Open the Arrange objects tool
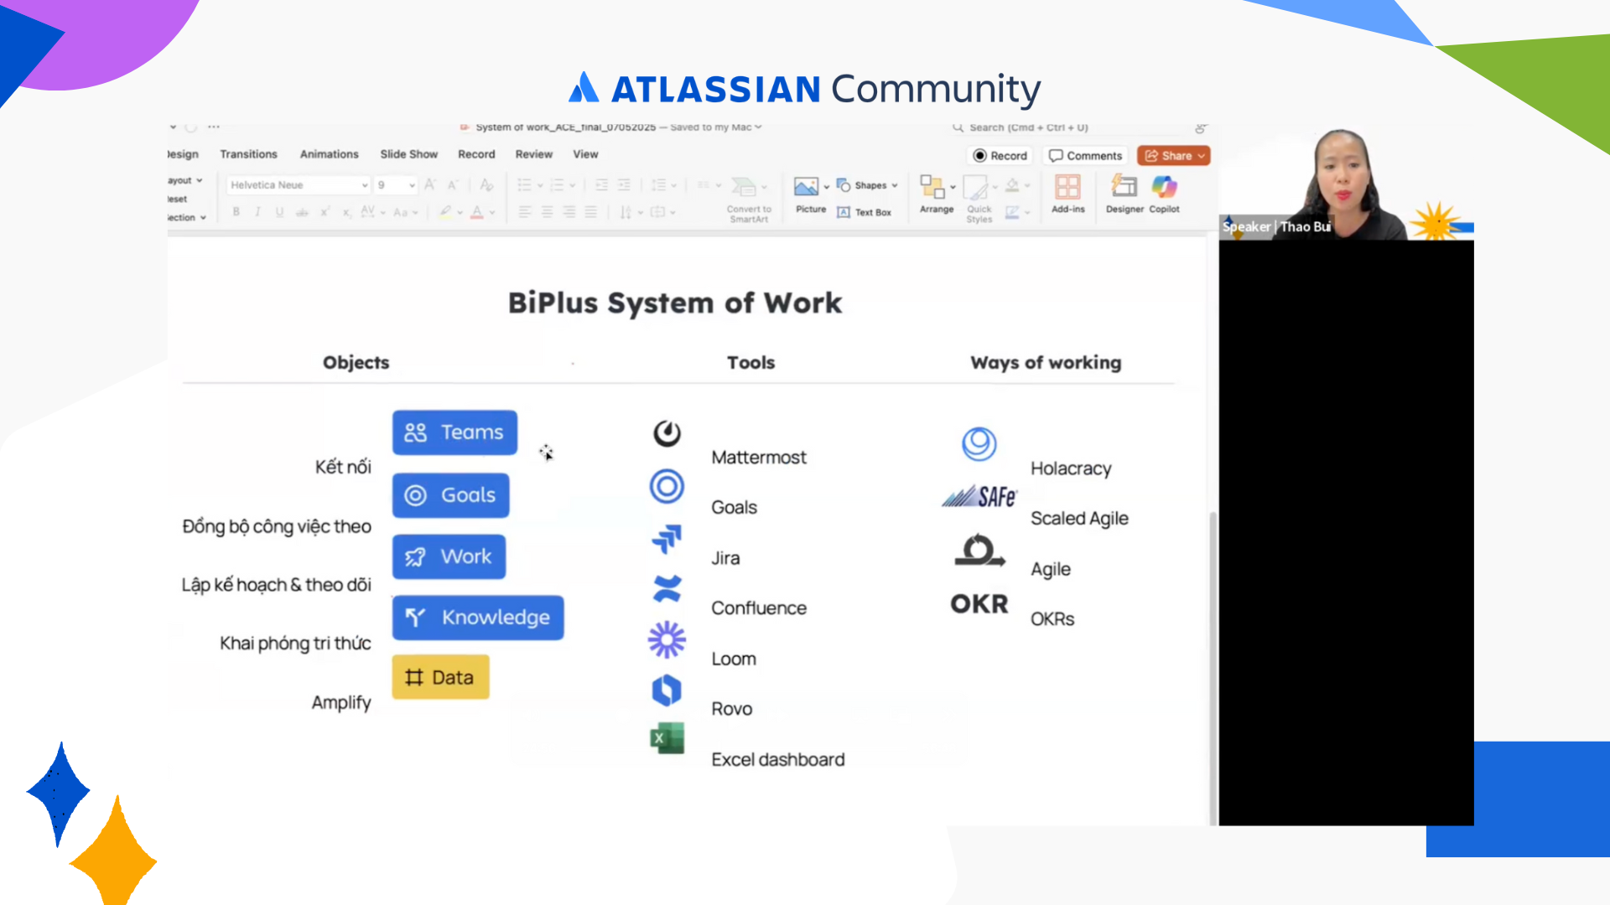Screen dimensions: 1610x905 [x=936, y=195]
